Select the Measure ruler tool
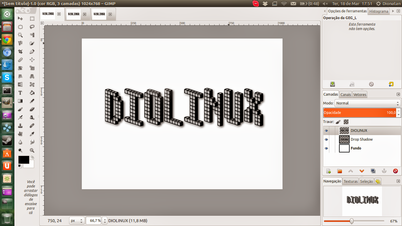This screenshot has width=402, height=226. (x=20, y=60)
